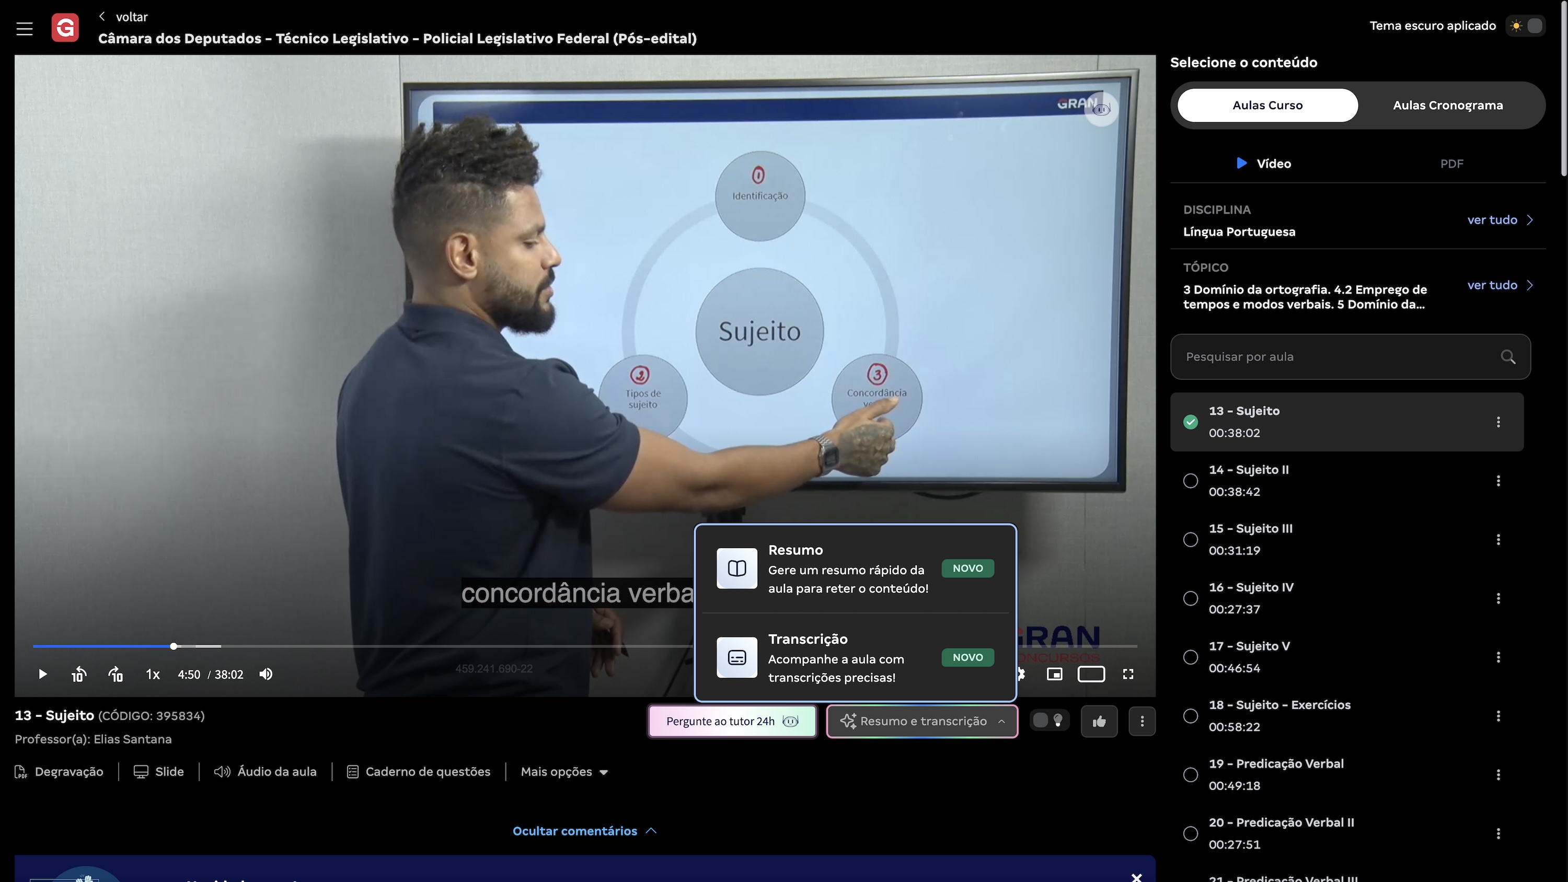This screenshot has height=882, width=1568.
Task: Mute the video volume
Action: click(266, 675)
